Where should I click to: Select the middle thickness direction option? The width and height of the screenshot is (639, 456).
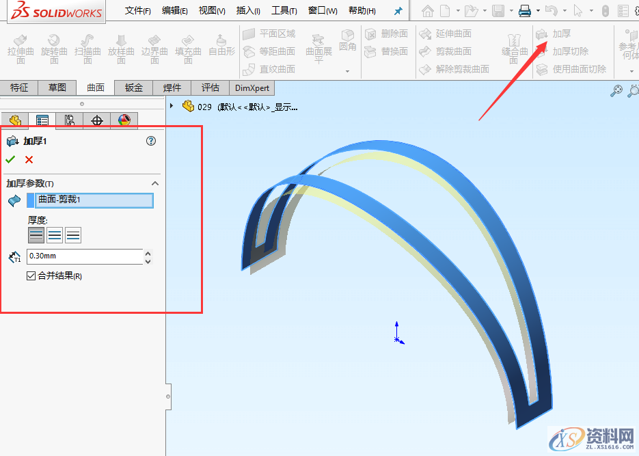click(x=55, y=234)
